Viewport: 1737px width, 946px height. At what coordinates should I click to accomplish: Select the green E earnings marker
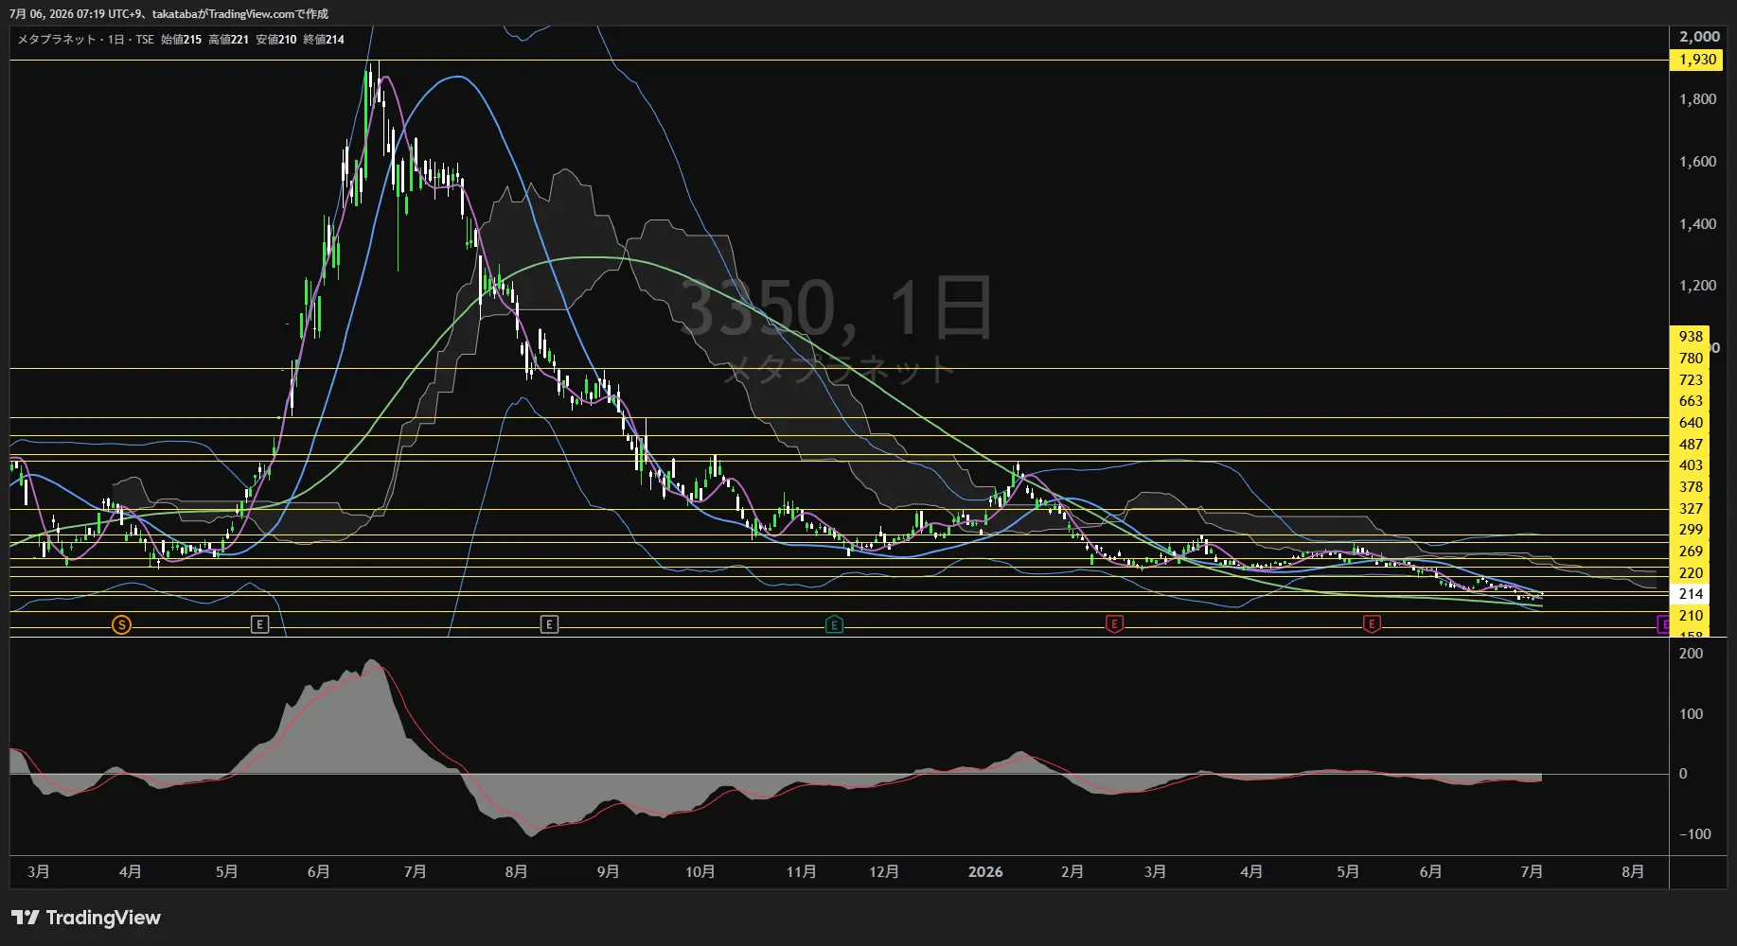(834, 624)
